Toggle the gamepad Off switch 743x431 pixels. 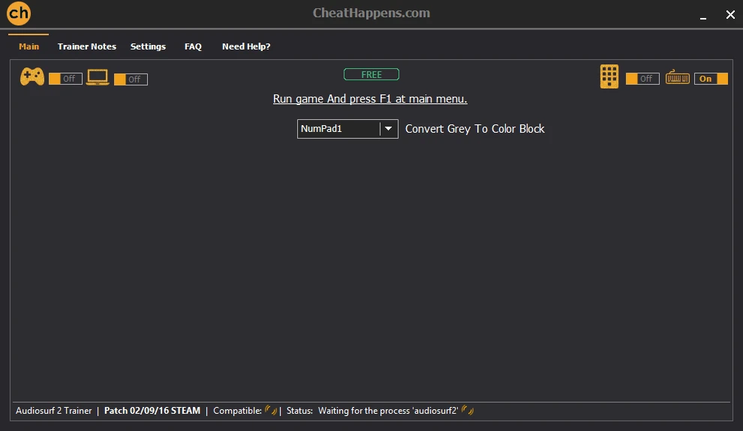pyautogui.click(x=65, y=79)
